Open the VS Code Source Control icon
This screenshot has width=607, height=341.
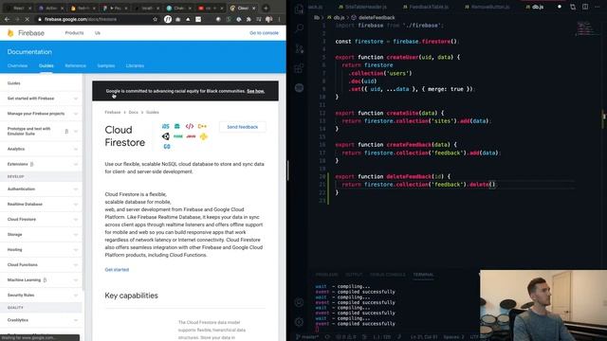click(299, 48)
